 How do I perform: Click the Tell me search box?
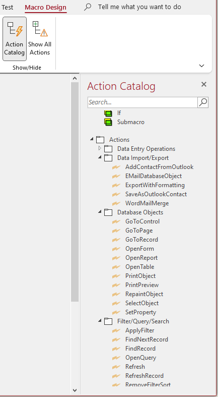coord(139,7)
